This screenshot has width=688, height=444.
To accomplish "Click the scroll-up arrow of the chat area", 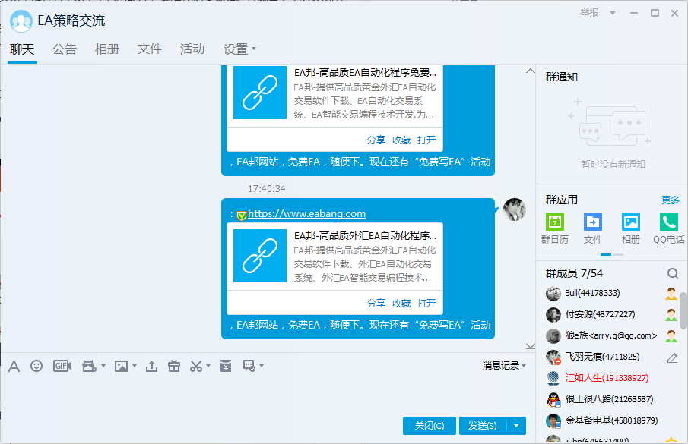I will click(x=531, y=70).
